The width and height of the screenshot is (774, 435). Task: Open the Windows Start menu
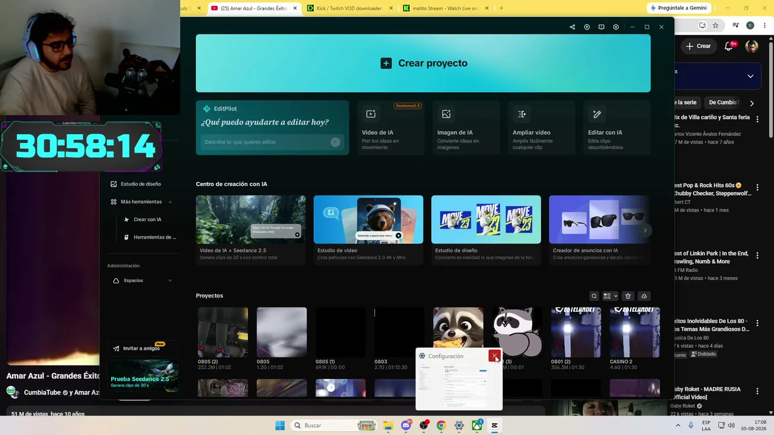(280, 425)
